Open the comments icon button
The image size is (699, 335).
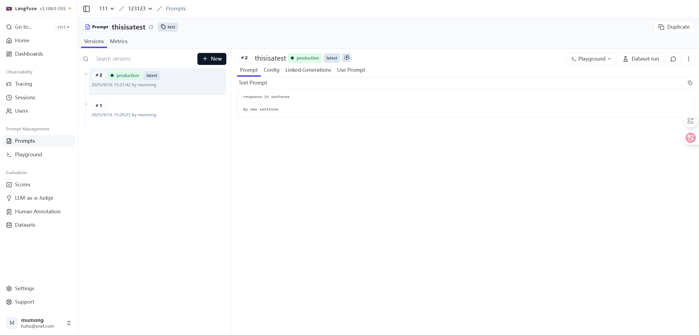point(673,59)
